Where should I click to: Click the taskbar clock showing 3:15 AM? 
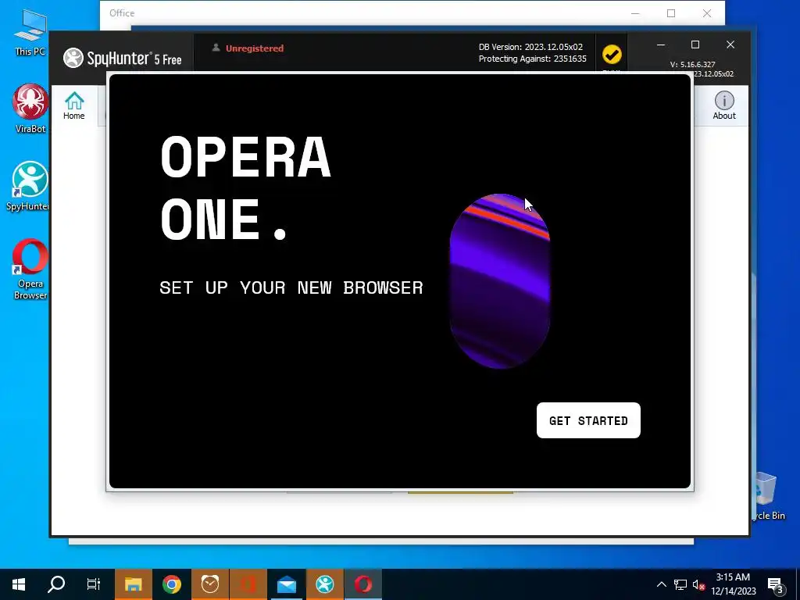pyautogui.click(x=733, y=584)
